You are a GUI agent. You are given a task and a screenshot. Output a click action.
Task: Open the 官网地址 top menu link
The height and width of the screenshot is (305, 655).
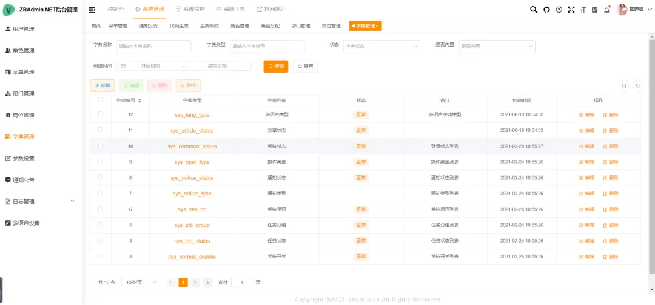click(x=271, y=9)
